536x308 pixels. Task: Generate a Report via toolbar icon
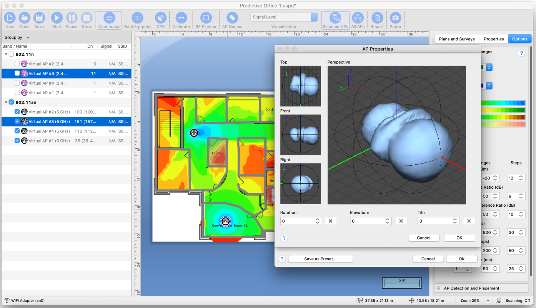pos(377,17)
